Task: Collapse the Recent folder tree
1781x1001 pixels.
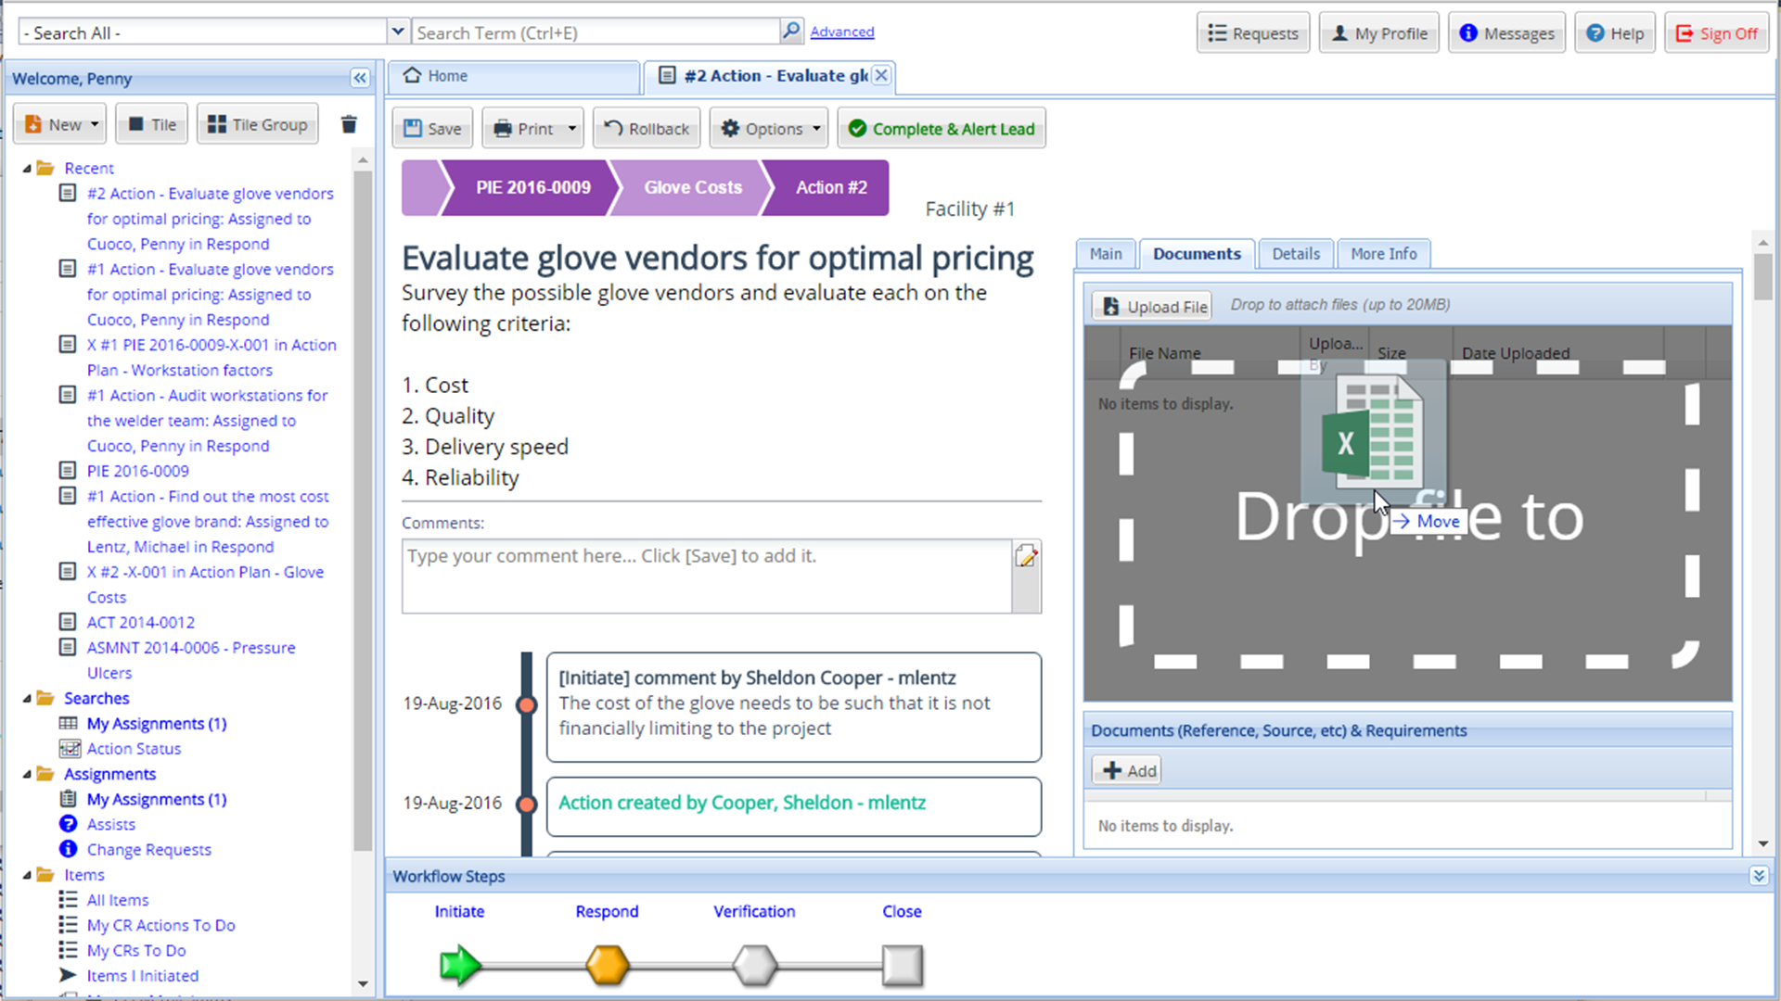Action: tap(27, 169)
